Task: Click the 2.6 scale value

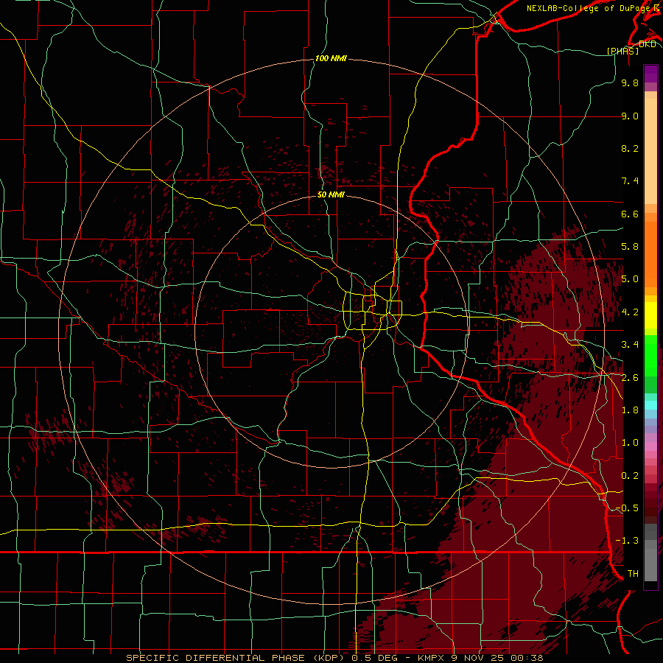Action: point(630,378)
